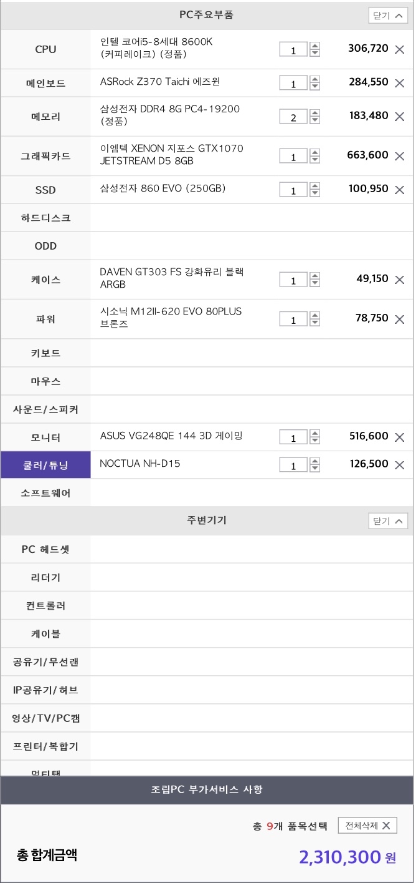
Task: Open the PC 헤드셋 category
Action: tap(45, 549)
